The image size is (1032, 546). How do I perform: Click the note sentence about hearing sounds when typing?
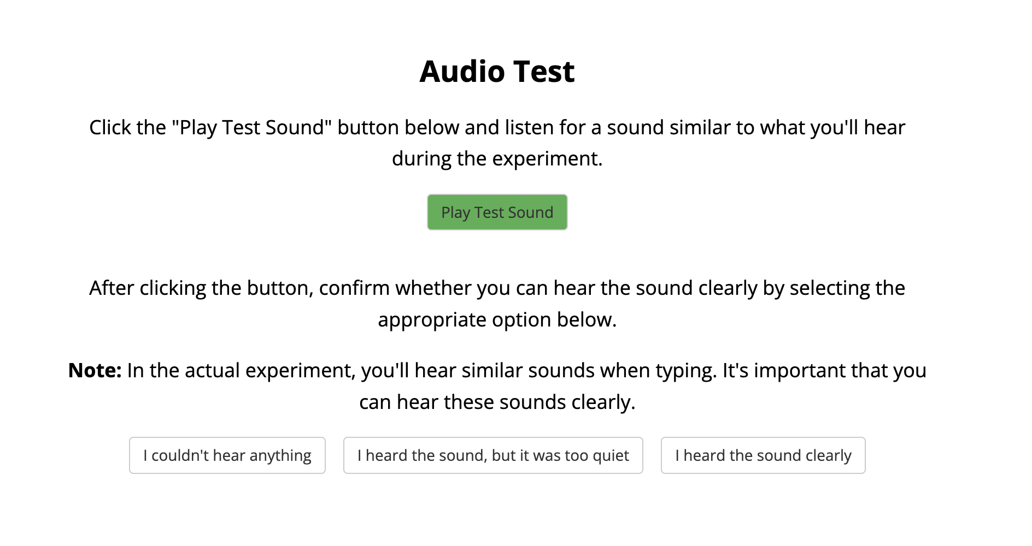coord(497,386)
